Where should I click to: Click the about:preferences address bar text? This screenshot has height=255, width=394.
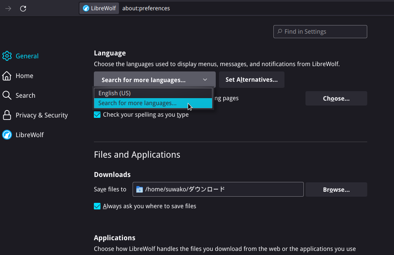point(146,8)
